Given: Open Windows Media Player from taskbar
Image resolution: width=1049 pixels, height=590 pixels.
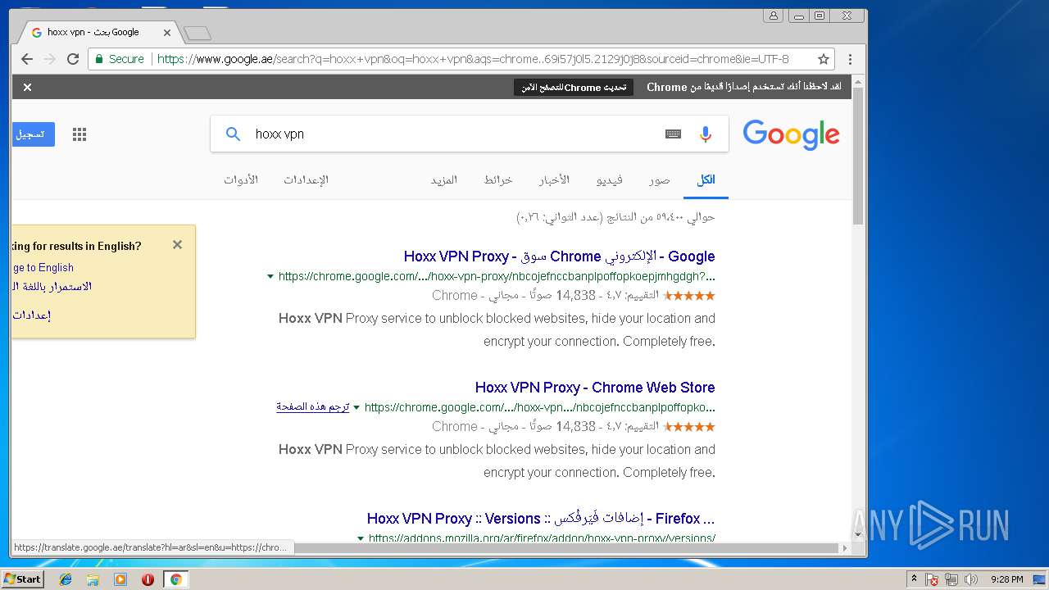Looking at the screenshot, I should tap(120, 579).
